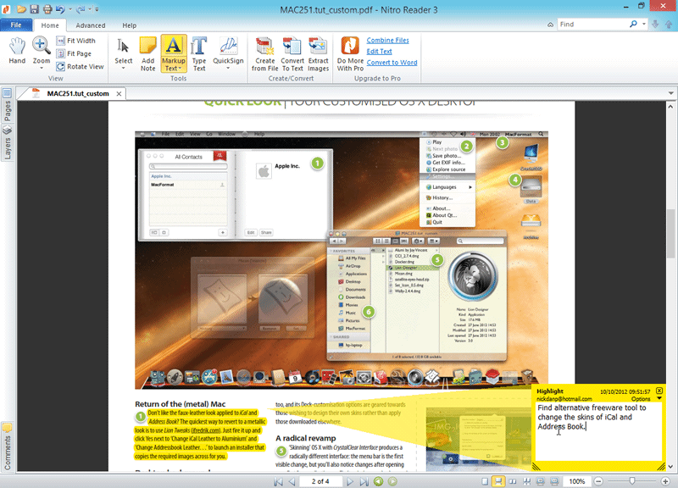Image resolution: width=678 pixels, height=488 pixels.
Task: Launch Extract Images
Action: pyautogui.click(x=319, y=53)
